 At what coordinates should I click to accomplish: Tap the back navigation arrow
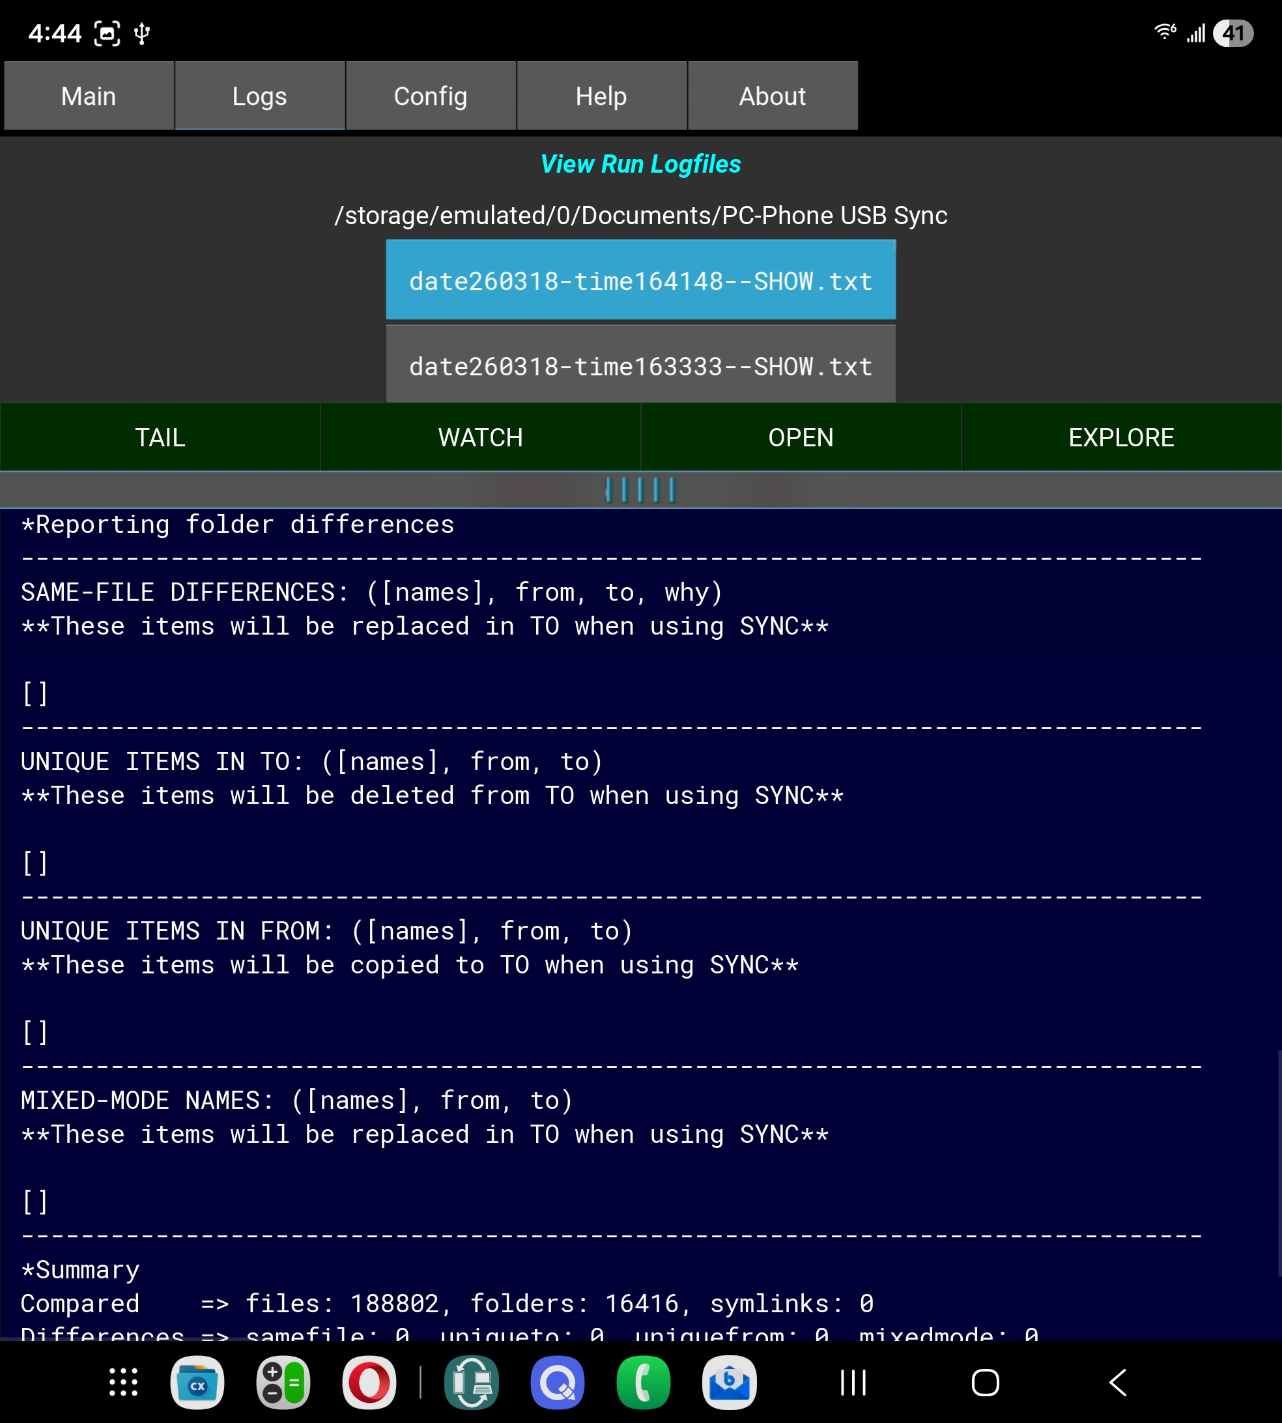point(1118,1382)
